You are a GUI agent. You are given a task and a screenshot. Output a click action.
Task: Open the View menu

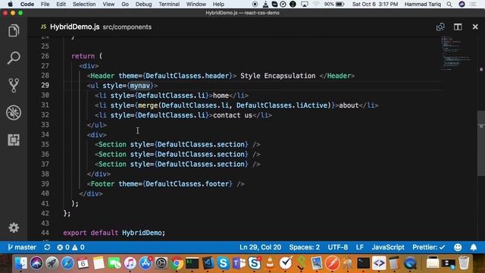(x=108, y=4)
